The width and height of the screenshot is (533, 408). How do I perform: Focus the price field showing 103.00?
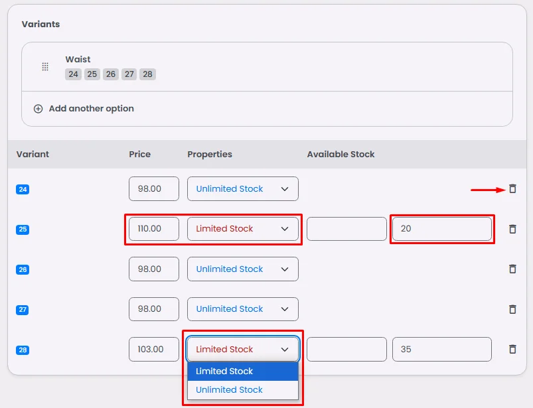[x=154, y=349]
